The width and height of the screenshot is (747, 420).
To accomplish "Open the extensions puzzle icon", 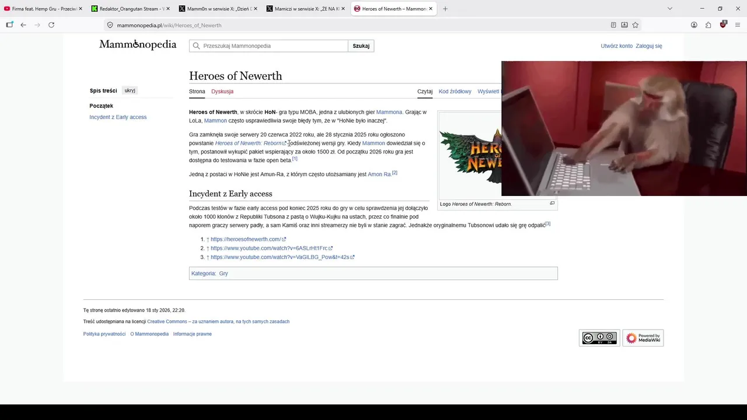I will click(708, 25).
